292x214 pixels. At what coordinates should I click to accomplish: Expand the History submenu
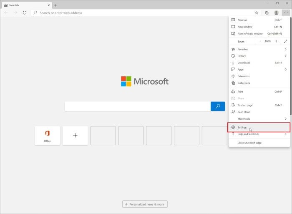(x=259, y=56)
